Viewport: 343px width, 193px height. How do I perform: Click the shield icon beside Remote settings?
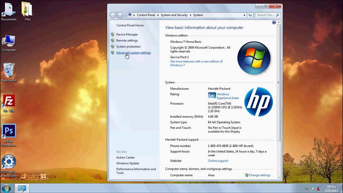(113, 40)
